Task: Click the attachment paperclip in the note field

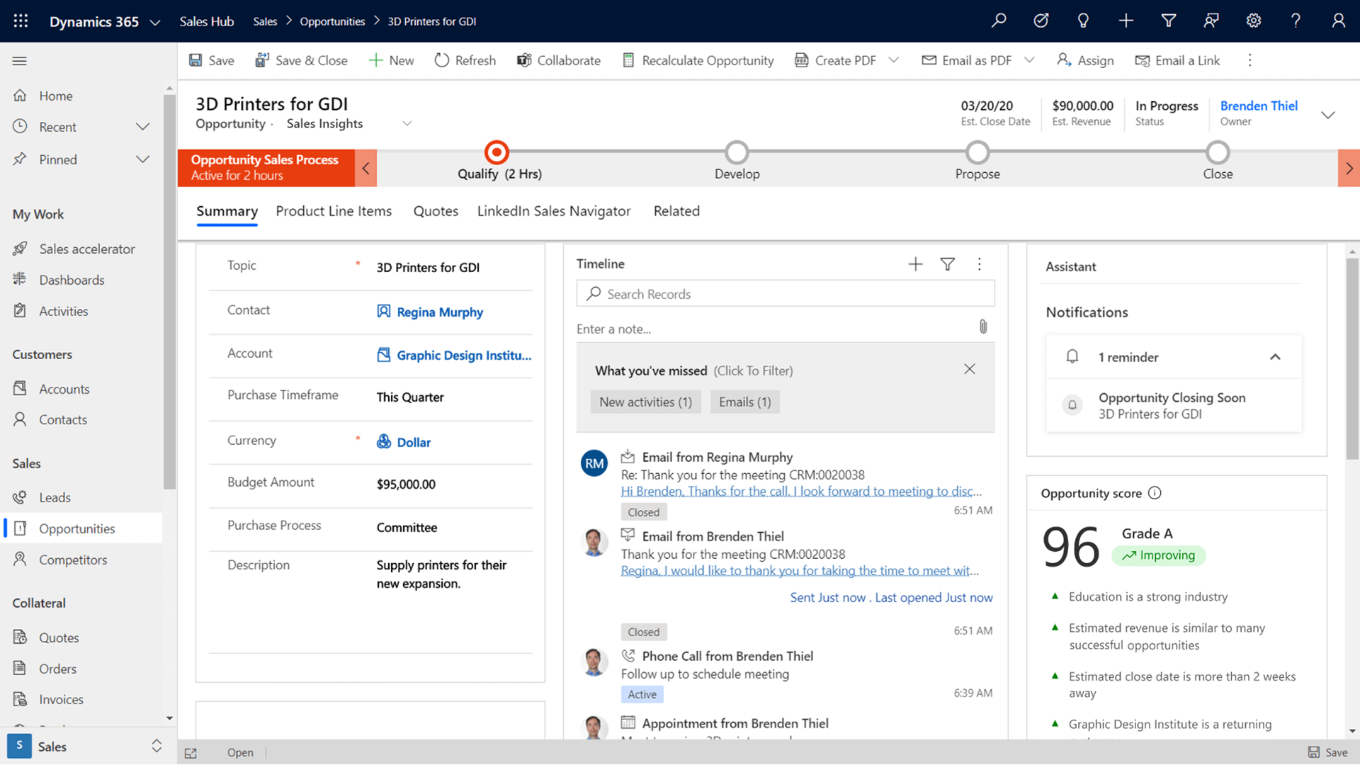Action: (982, 327)
